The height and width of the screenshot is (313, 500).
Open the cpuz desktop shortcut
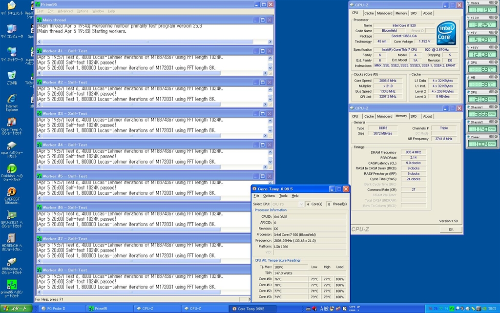11,146
